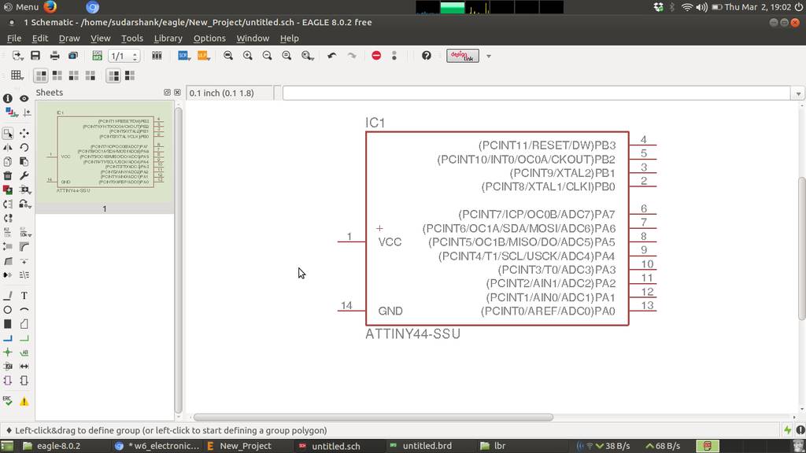Open the Layer settings tool
The image size is (806, 453).
[x=9, y=112]
